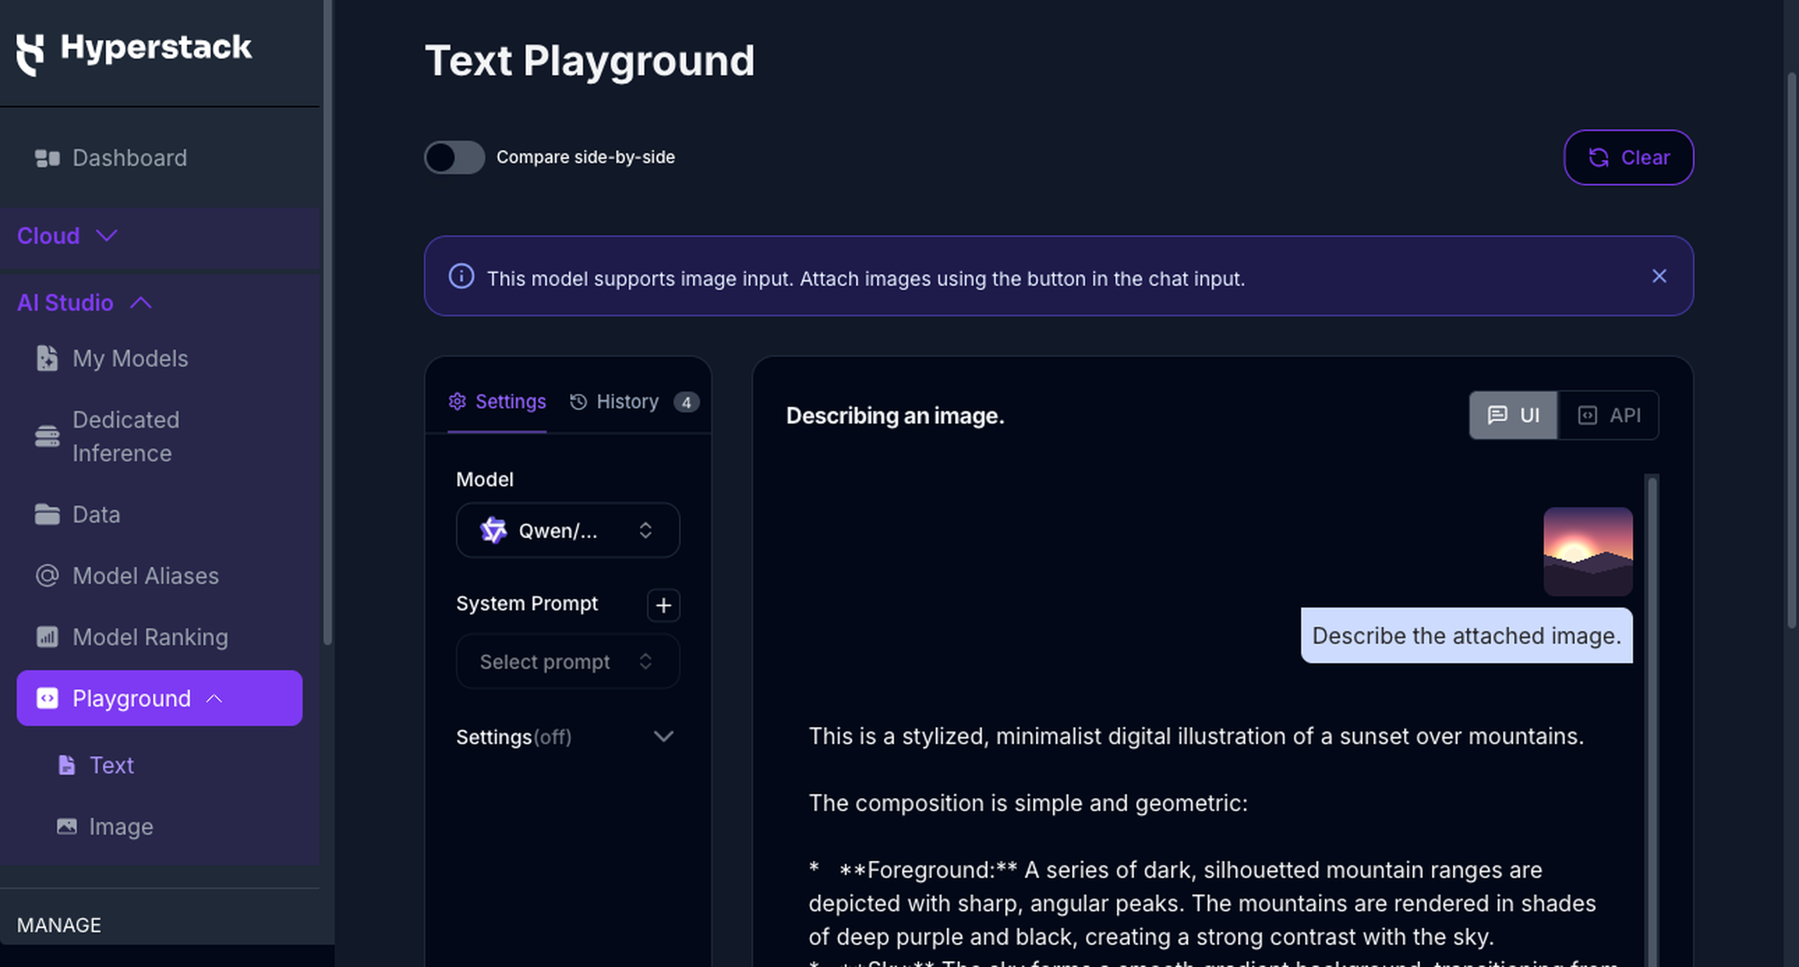The image size is (1799, 967).
Task: Click the refresh icon in Clear button
Action: tap(1599, 158)
